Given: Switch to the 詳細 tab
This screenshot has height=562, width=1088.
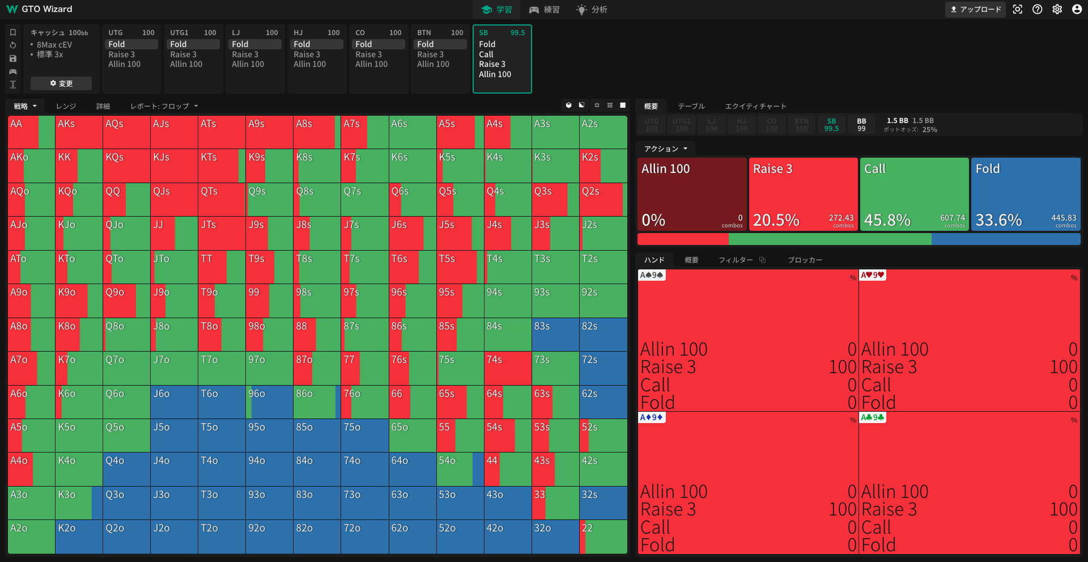Looking at the screenshot, I should tap(103, 106).
